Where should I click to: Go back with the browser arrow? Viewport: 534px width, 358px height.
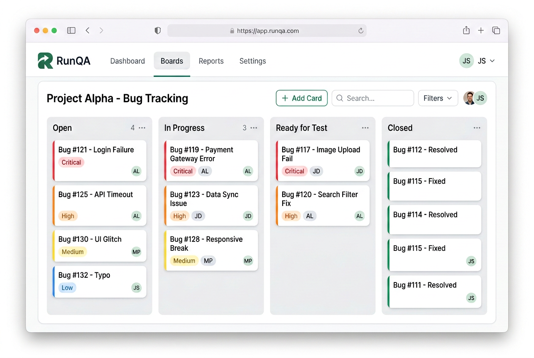click(x=87, y=30)
